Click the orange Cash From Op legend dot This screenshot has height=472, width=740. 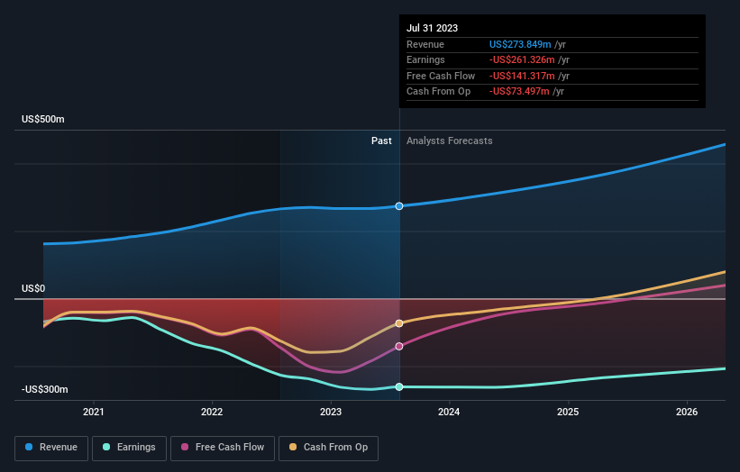pyautogui.click(x=293, y=447)
